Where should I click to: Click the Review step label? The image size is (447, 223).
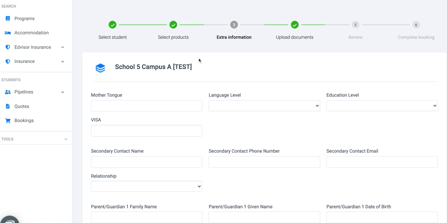click(355, 37)
